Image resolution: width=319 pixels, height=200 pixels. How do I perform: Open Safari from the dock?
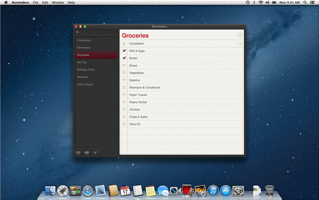(88, 191)
